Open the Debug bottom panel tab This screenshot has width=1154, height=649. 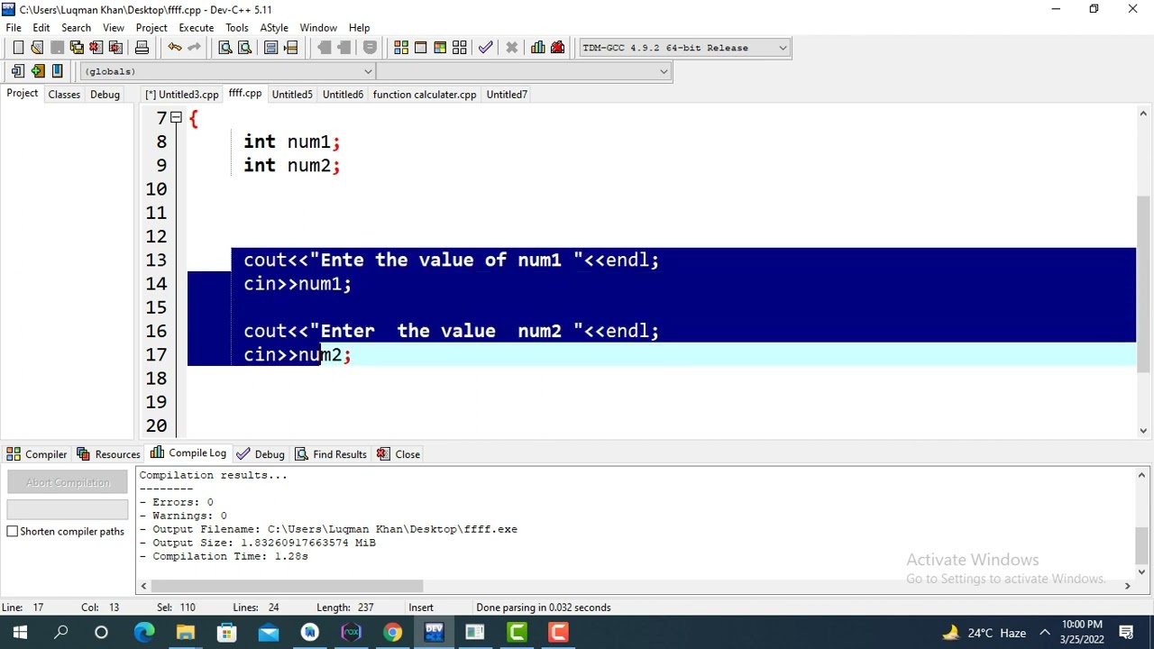(x=261, y=454)
